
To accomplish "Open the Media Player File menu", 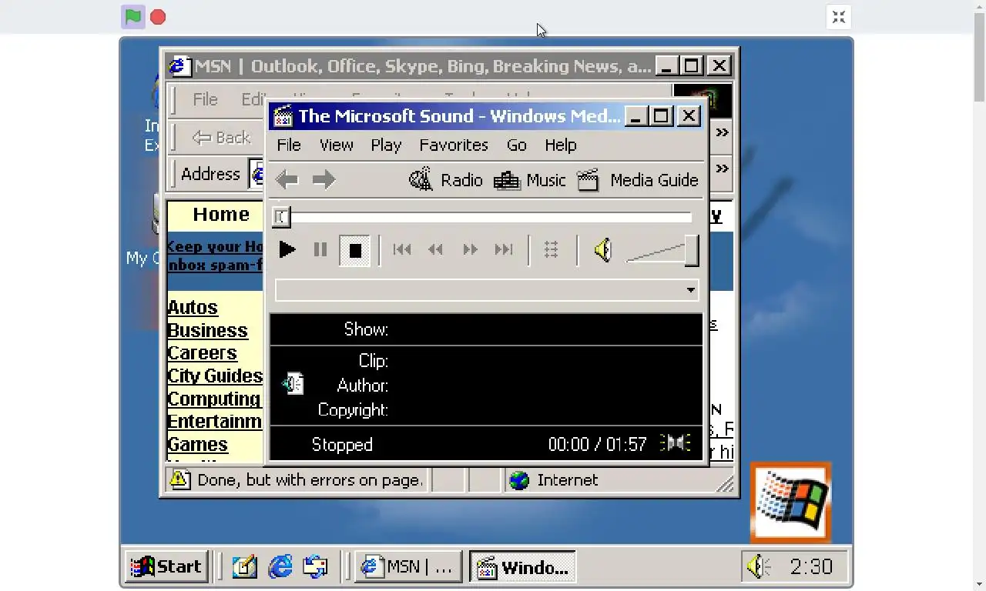I will (x=289, y=145).
